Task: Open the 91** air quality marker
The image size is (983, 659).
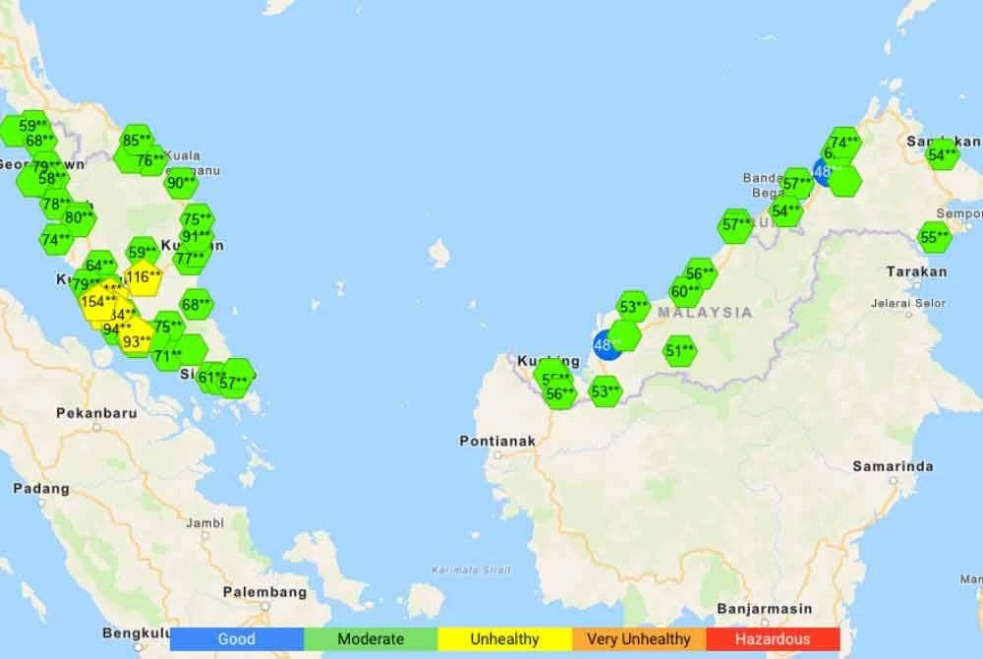Action: tap(197, 236)
